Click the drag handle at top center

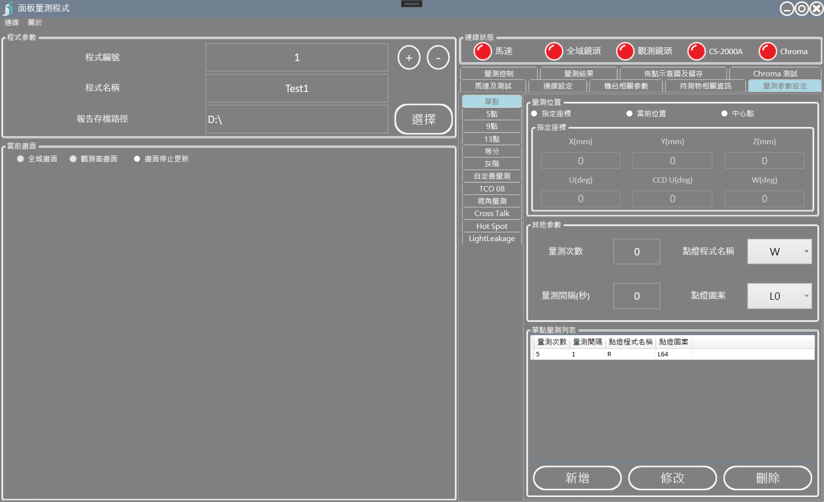(412, 4)
